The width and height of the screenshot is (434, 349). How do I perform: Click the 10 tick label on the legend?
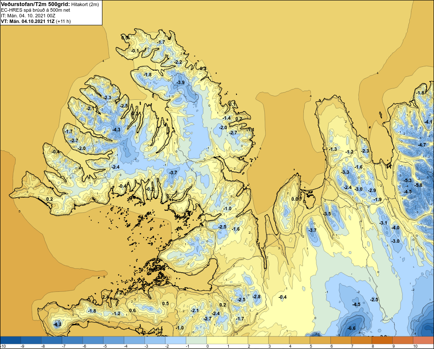pyautogui.click(x=415, y=346)
